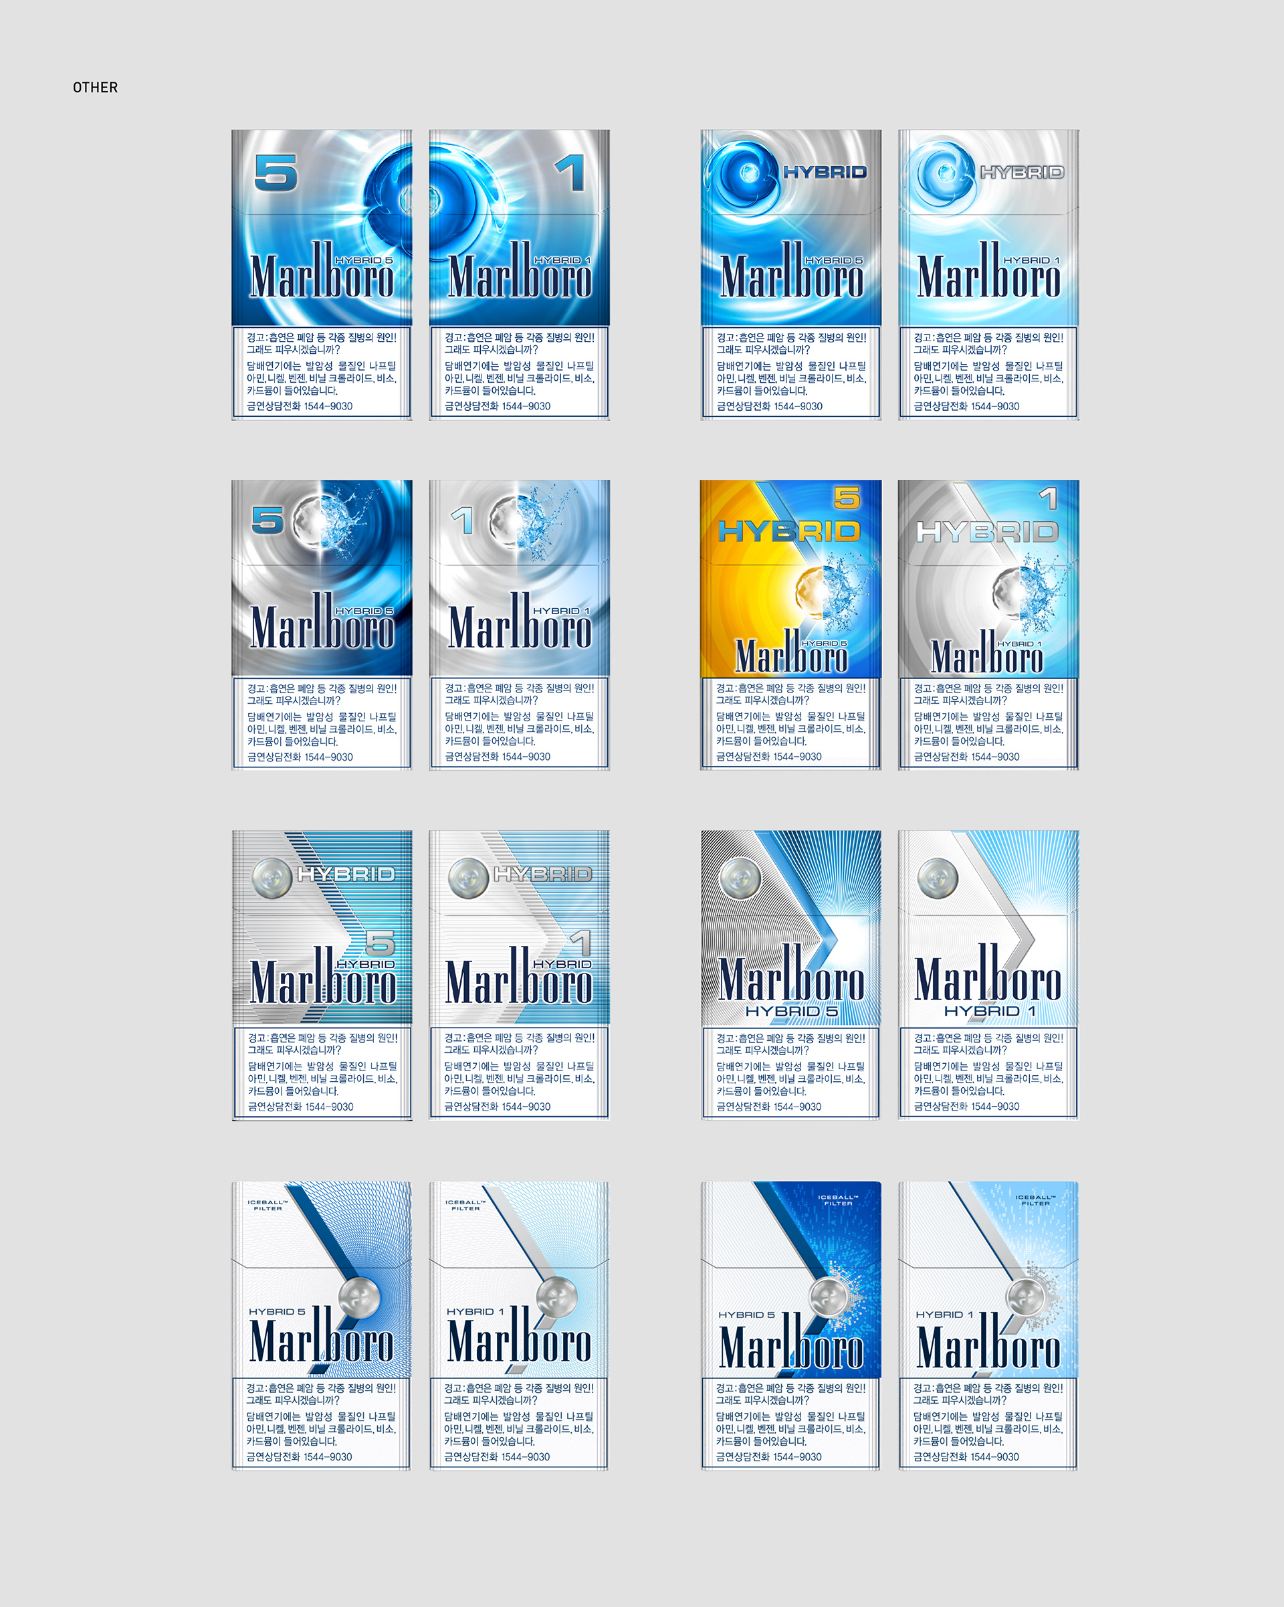The width and height of the screenshot is (1284, 1607).
Task: Click the "OTHER" section heading
Action: pos(96,87)
